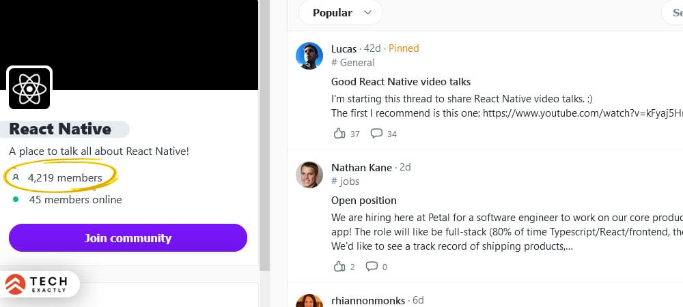Like the Good React Native video talks post
The width and height of the screenshot is (683, 307).
339,134
